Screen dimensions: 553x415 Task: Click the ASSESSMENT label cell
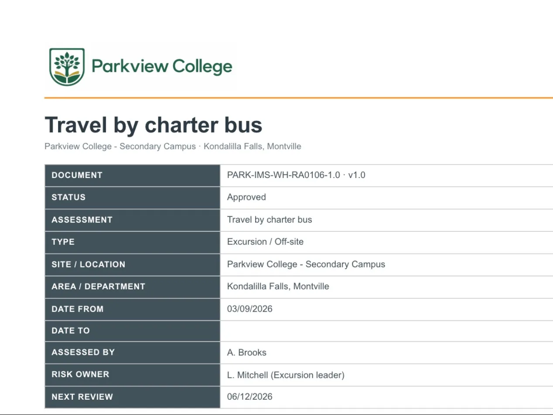coord(133,220)
